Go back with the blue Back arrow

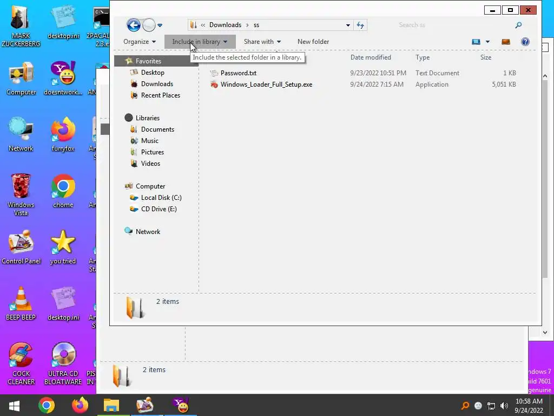pos(134,25)
